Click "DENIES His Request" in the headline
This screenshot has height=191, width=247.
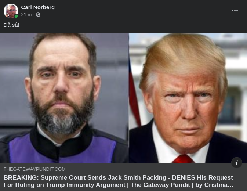pos(203,178)
